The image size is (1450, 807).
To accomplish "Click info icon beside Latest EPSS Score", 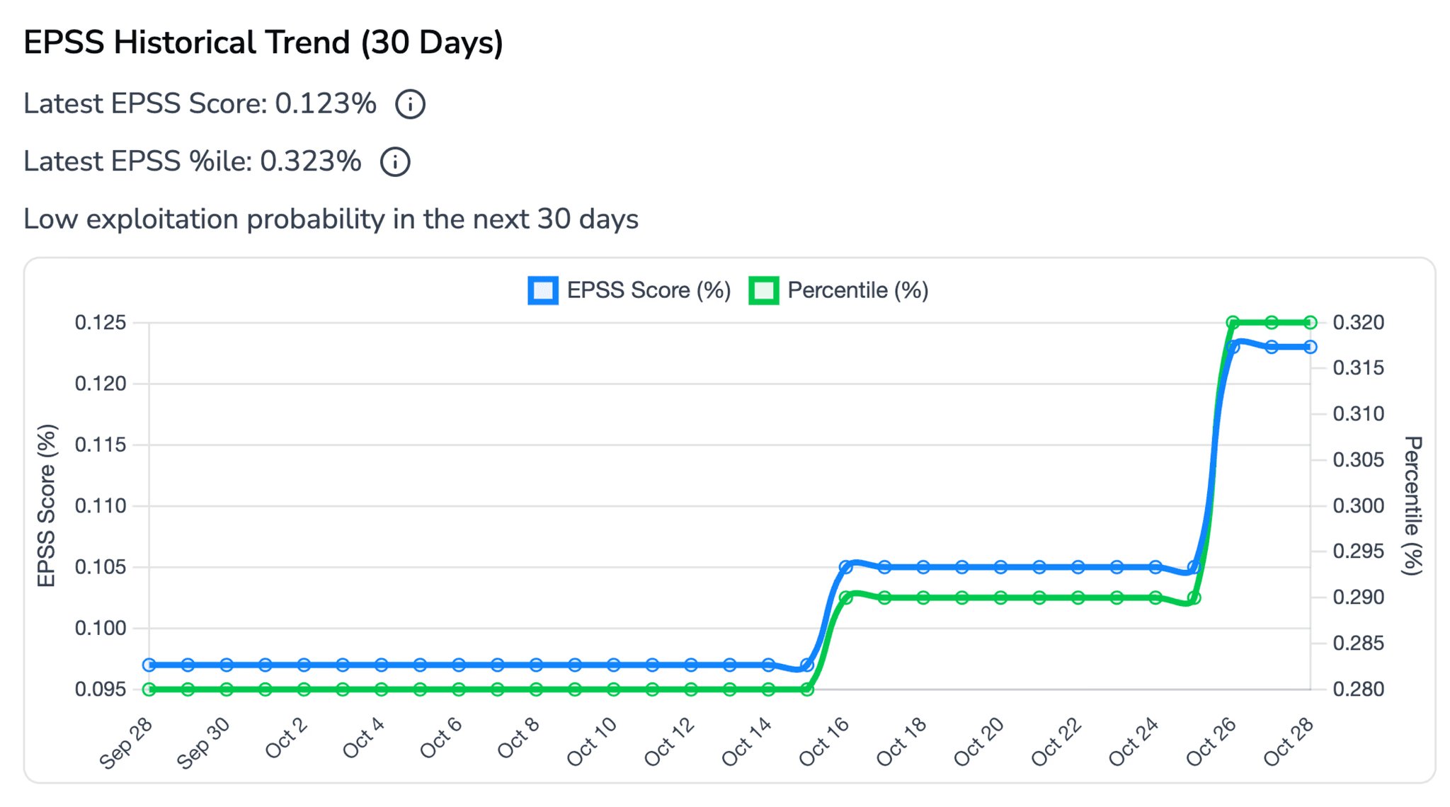I will pos(410,104).
